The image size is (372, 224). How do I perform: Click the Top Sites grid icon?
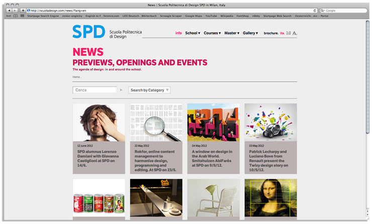click(22, 16)
